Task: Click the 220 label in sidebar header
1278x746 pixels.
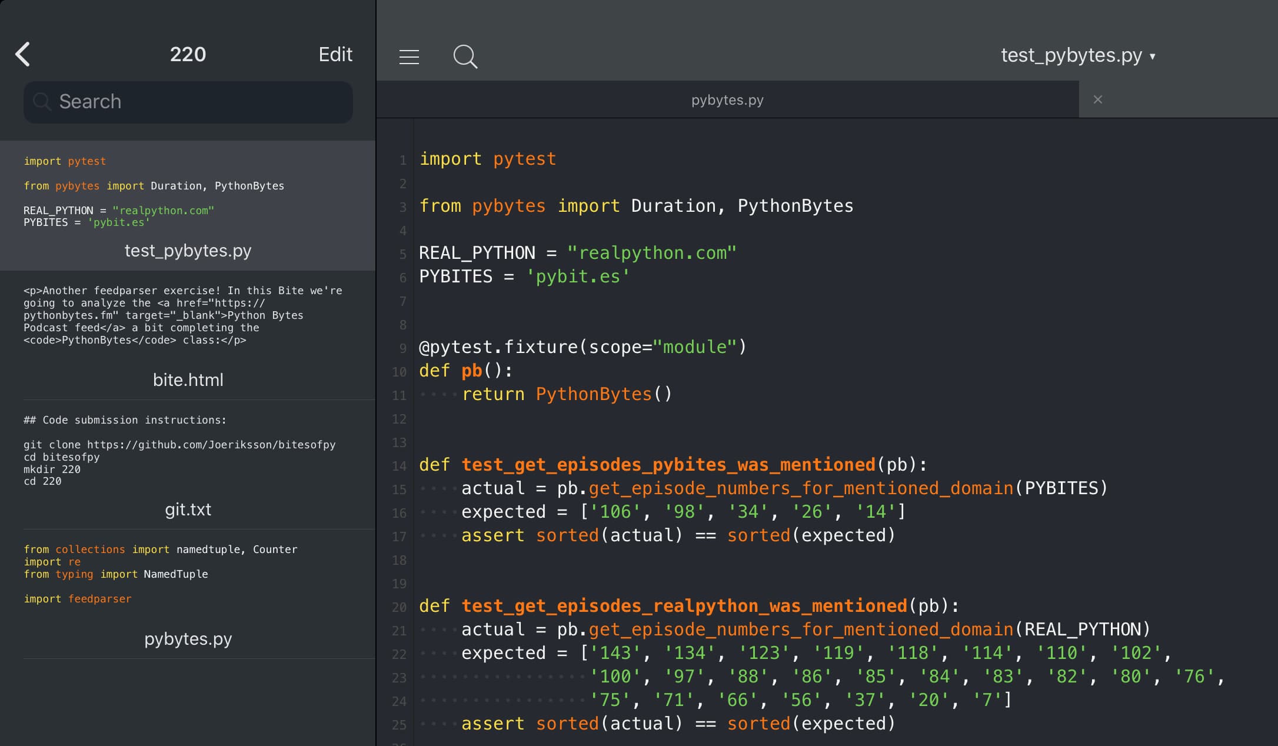Action: [x=187, y=54]
